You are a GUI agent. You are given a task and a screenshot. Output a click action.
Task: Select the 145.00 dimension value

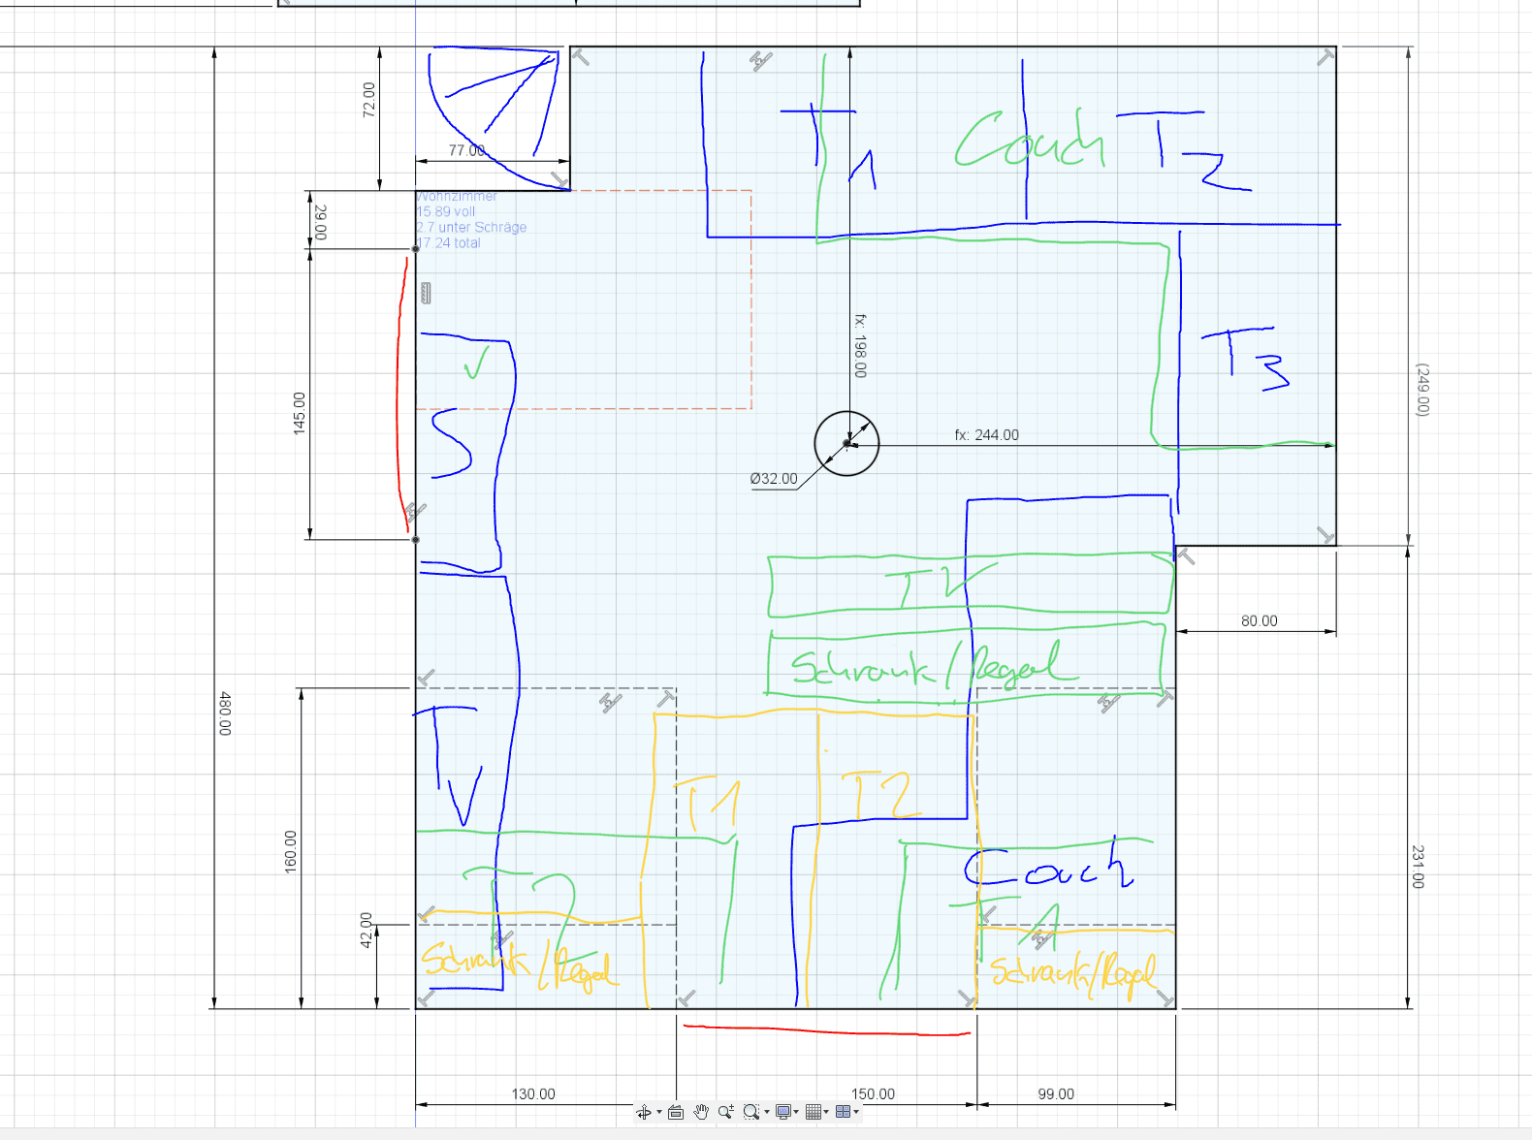tap(299, 413)
